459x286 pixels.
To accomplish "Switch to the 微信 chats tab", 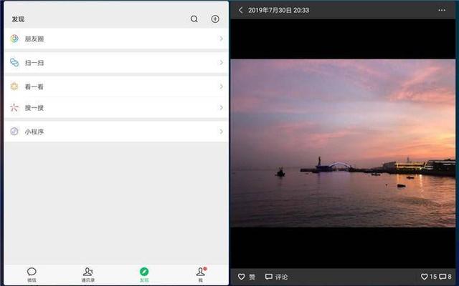I will [32, 275].
